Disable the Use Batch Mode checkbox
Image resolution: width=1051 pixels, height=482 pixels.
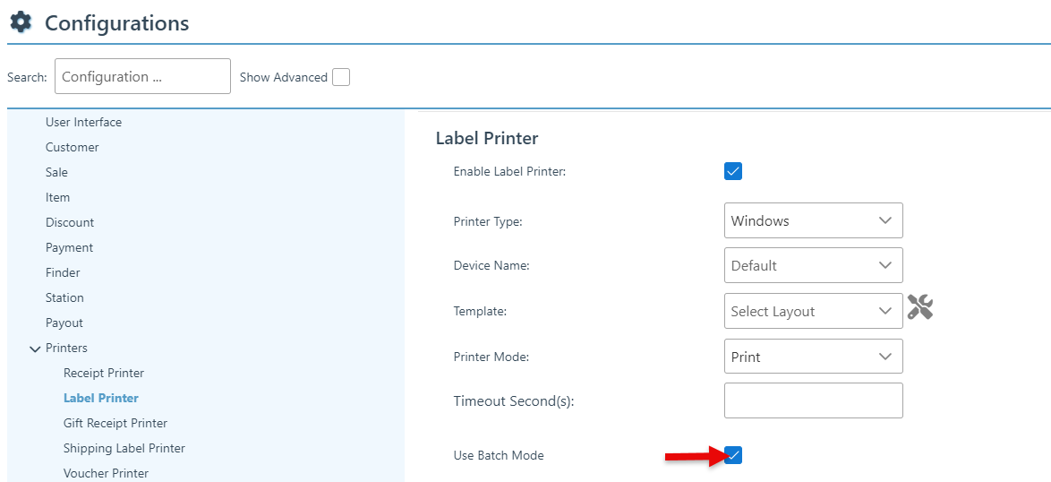[733, 455]
